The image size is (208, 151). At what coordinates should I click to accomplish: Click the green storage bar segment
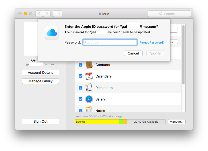[x=121, y=122]
